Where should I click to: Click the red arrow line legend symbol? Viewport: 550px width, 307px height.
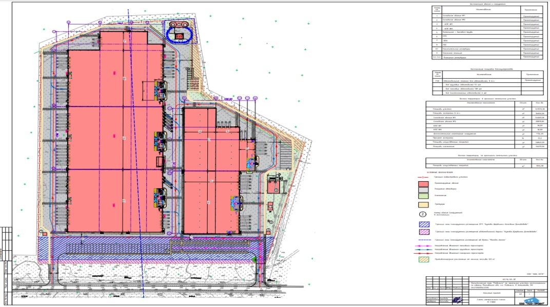tap(423, 253)
